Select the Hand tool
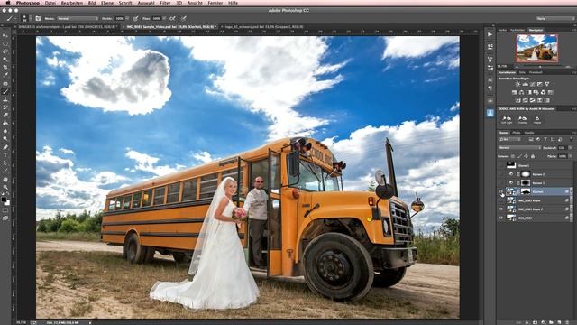Viewport: 577px width, 325px height. tap(5, 180)
